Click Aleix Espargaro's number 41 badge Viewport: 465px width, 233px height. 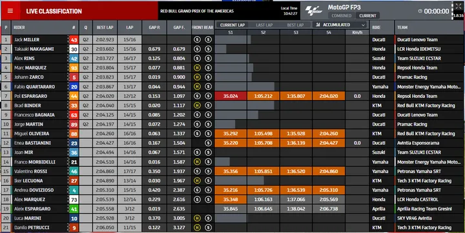pos(74,209)
